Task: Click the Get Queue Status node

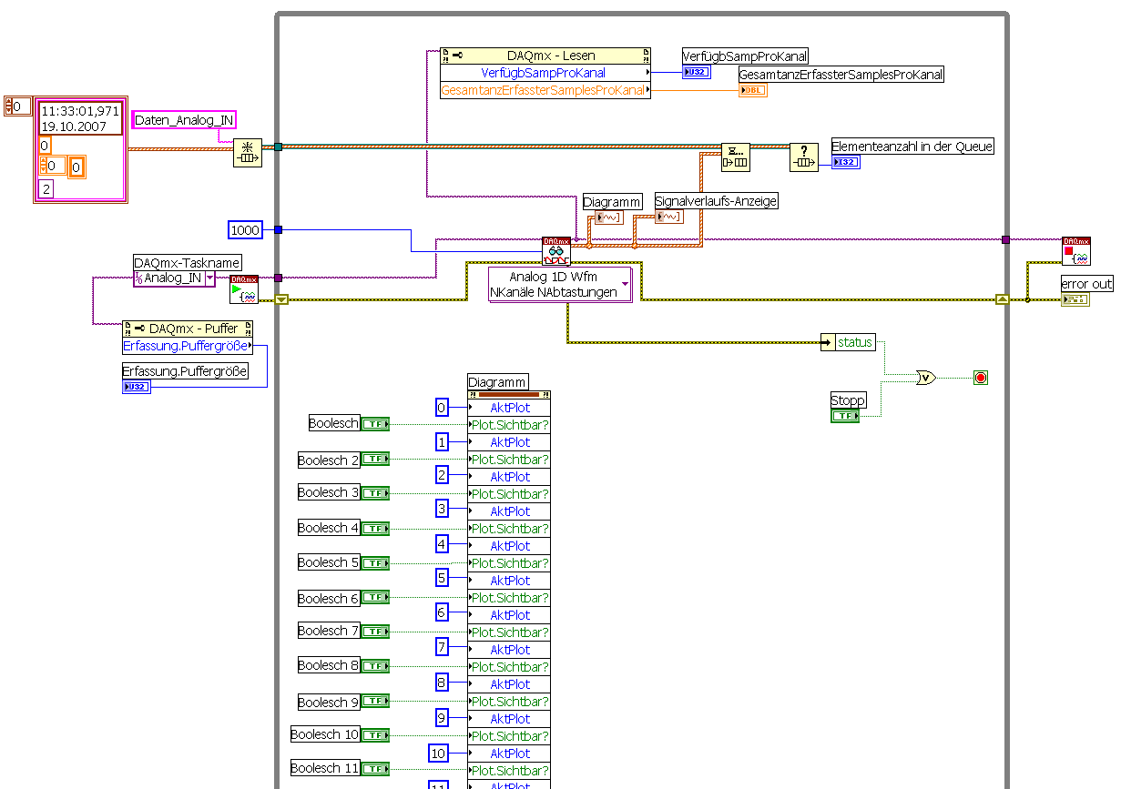Action: (803, 157)
